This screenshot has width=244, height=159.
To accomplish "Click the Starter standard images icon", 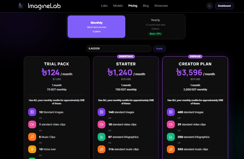I will pyautogui.click(x=101, y=112).
